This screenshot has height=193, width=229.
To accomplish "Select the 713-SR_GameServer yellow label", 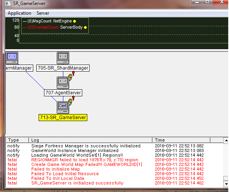I will tap(63, 118).
